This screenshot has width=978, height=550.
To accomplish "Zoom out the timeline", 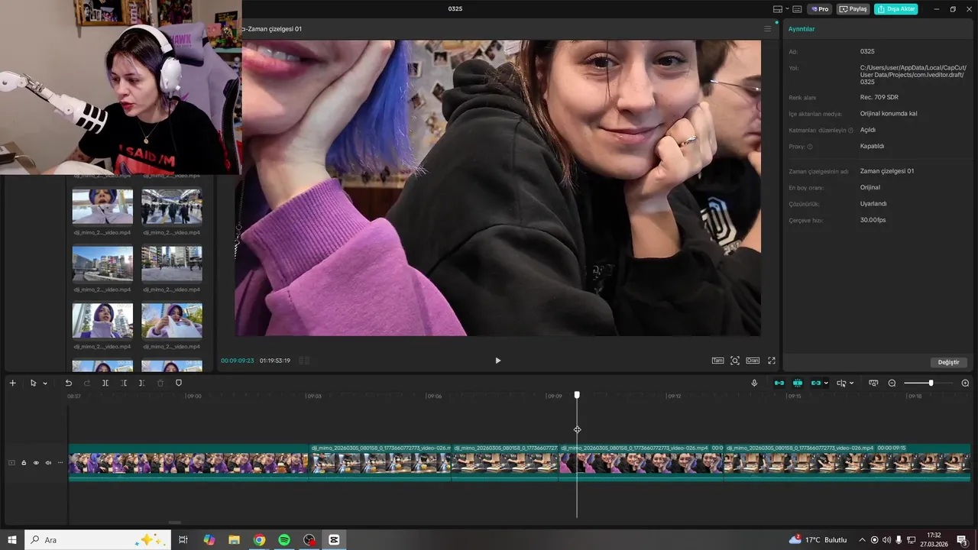I will pyautogui.click(x=892, y=383).
